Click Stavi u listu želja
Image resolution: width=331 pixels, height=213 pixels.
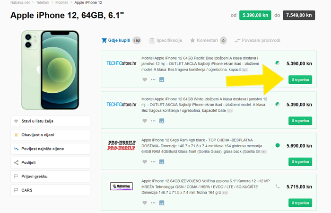pyautogui.click(x=50, y=121)
